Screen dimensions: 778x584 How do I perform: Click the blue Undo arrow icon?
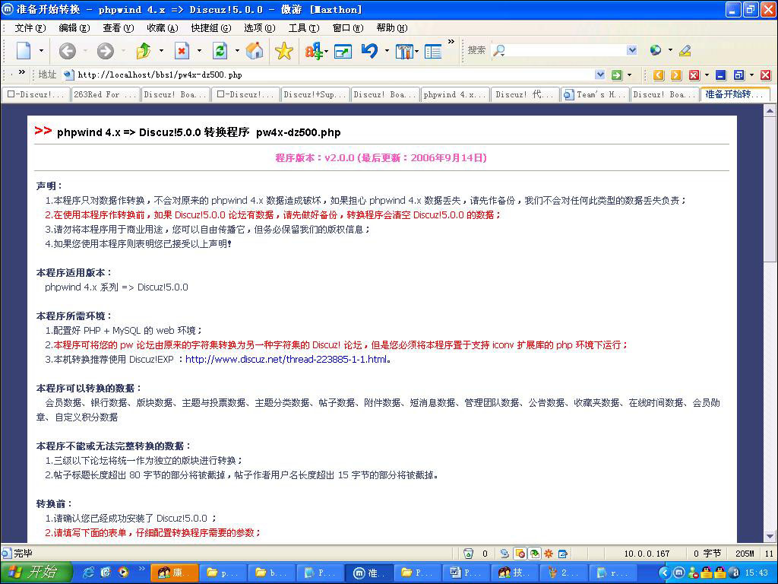(x=369, y=51)
